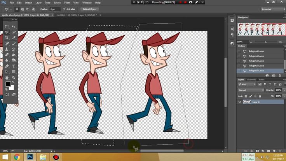
Task: Click the Move tool
Action: [14, 27]
